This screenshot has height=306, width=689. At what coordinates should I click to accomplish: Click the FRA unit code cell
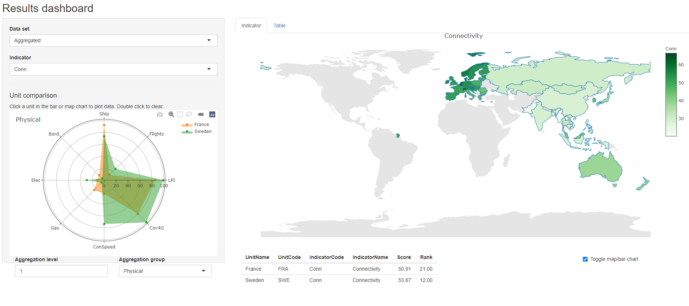tap(283, 269)
